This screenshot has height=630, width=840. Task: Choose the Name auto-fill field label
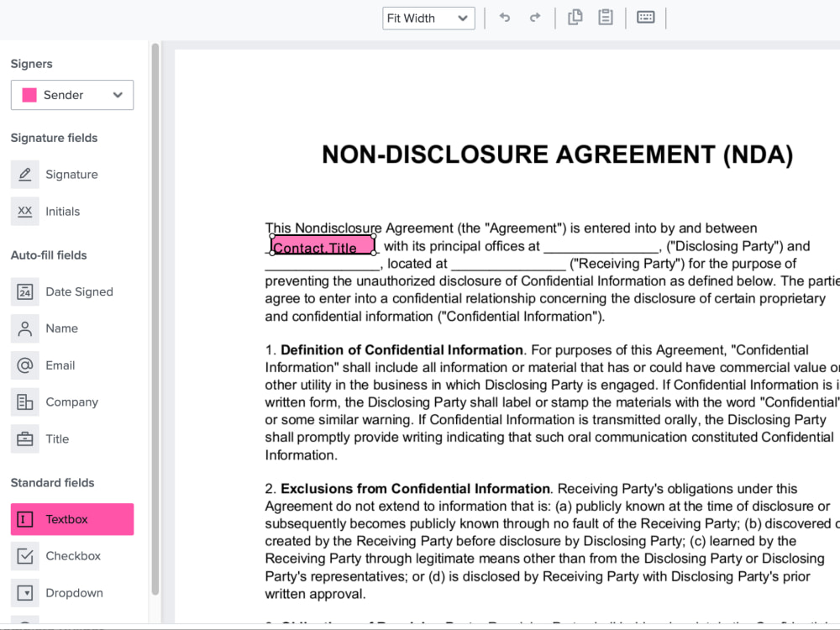[x=61, y=328]
